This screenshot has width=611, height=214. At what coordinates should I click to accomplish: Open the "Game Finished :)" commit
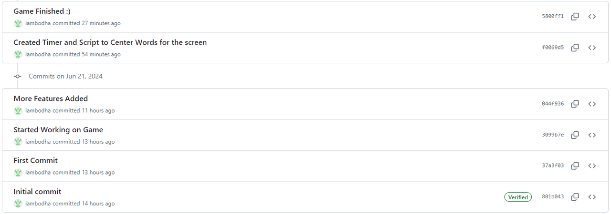(42, 11)
